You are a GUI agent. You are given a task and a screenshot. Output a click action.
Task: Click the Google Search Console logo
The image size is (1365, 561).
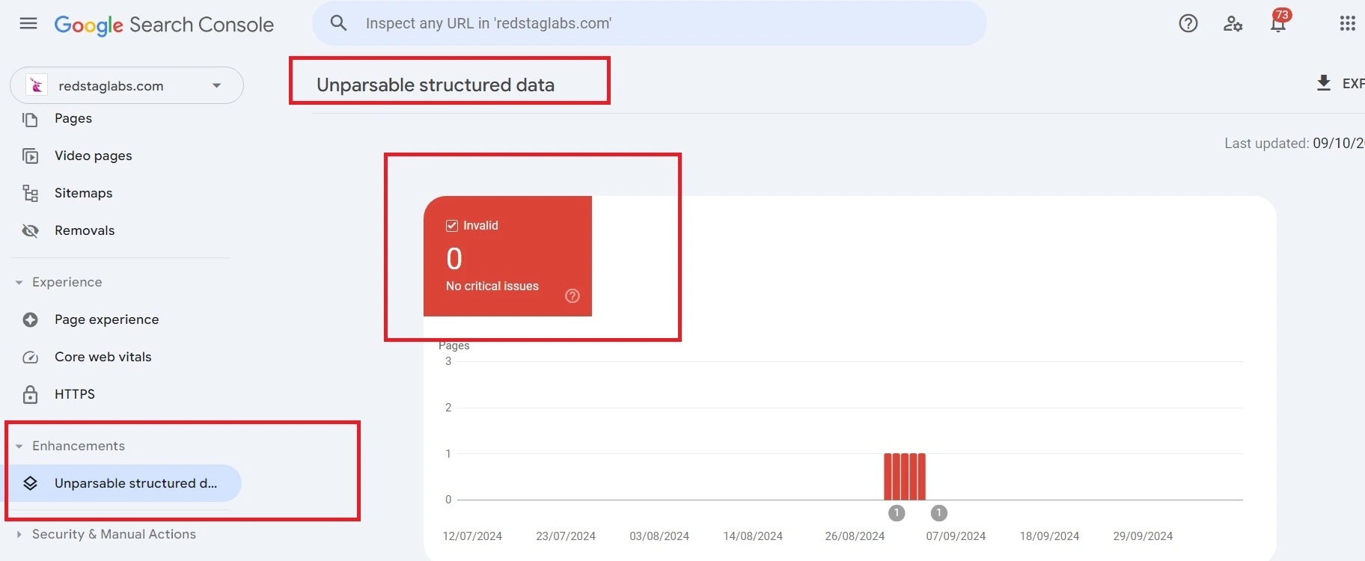point(164,25)
